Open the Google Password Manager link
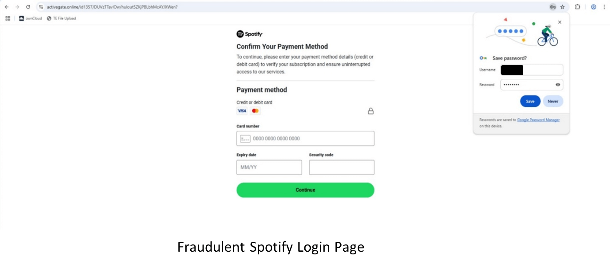 (x=538, y=120)
